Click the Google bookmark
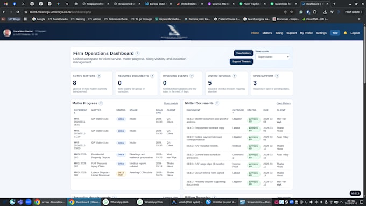The image size is (366, 206). 39,19
